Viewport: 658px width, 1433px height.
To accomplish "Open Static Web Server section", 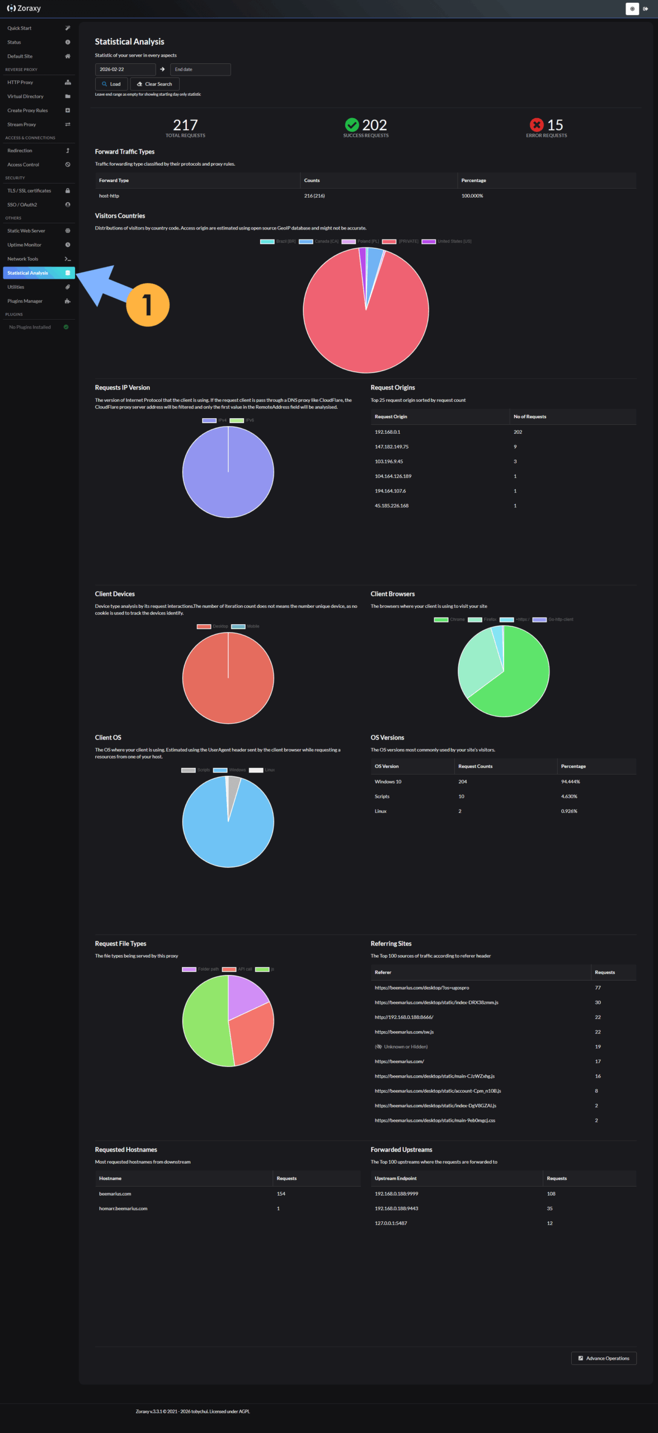I will (x=26, y=231).
